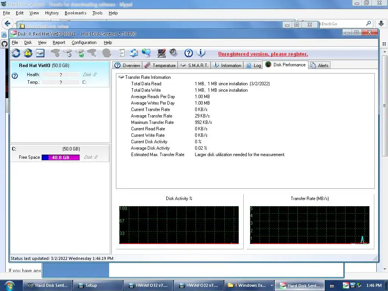Select the Disk Performance tab
Viewport: 388px width, 291px height.
[286, 65]
